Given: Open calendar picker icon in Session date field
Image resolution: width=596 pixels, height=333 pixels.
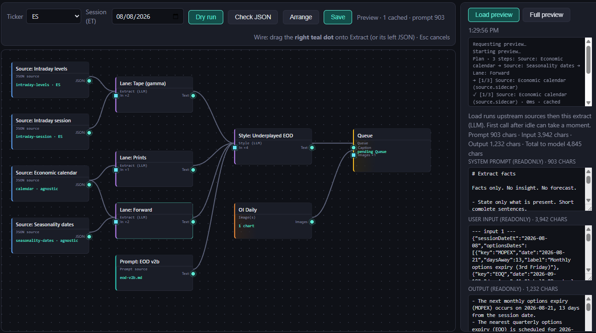Looking at the screenshot, I should pos(176,17).
